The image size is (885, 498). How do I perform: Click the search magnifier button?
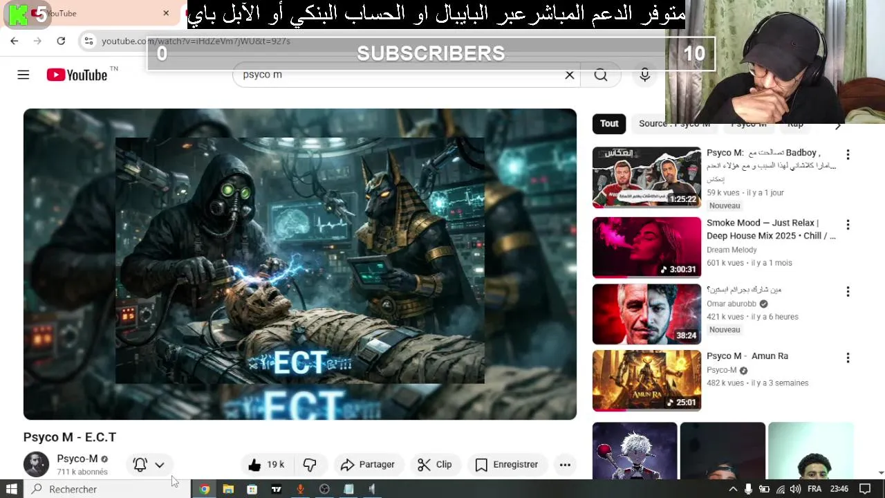601,75
